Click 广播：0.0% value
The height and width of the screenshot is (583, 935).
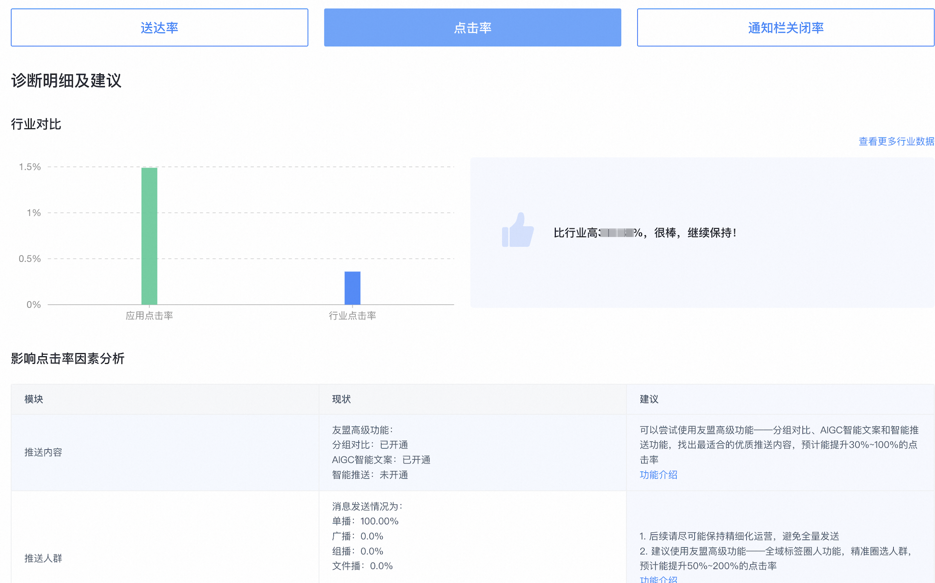pos(358,536)
